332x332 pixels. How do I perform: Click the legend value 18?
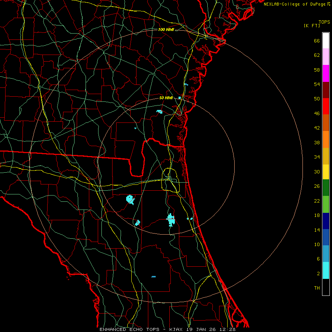pyautogui.click(x=317, y=215)
